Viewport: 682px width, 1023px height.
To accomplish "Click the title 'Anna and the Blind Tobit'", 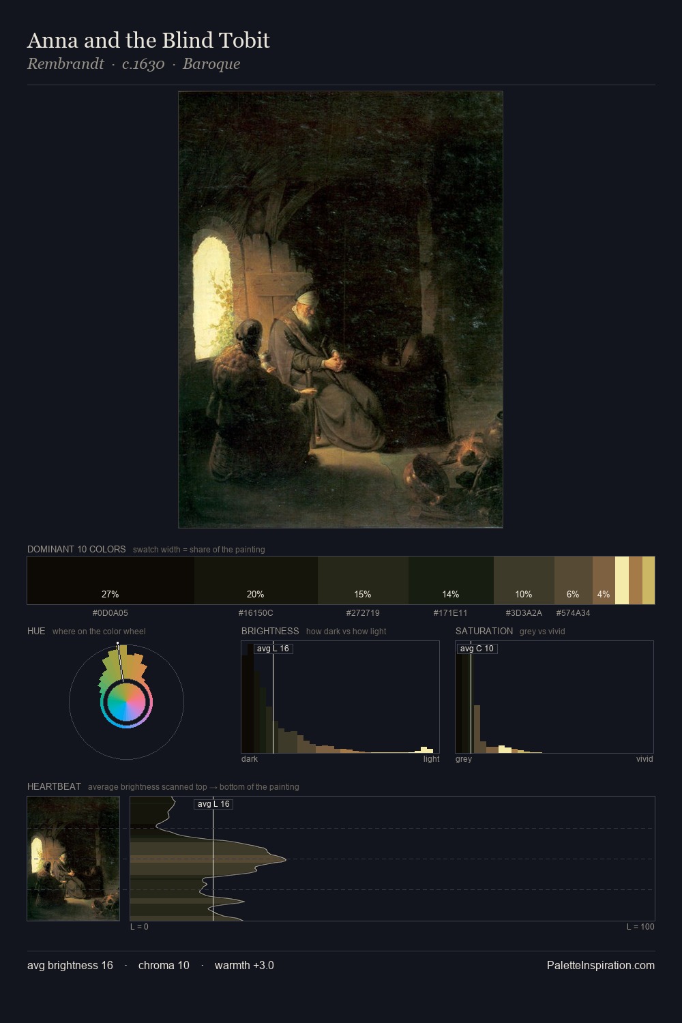I will (149, 40).
